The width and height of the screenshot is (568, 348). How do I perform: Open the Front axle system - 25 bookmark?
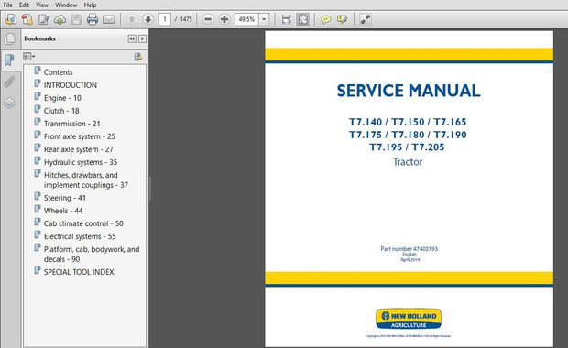(x=80, y=136)
